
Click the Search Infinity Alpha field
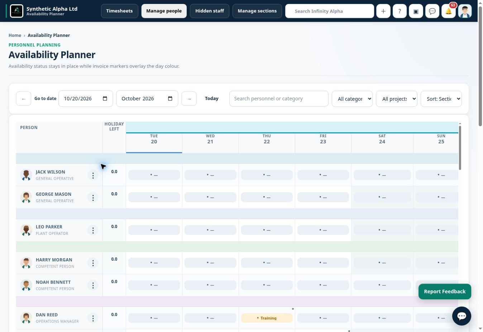(330, 11)
